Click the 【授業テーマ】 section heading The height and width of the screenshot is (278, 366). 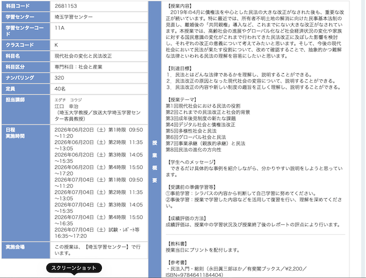coord(182,99)
